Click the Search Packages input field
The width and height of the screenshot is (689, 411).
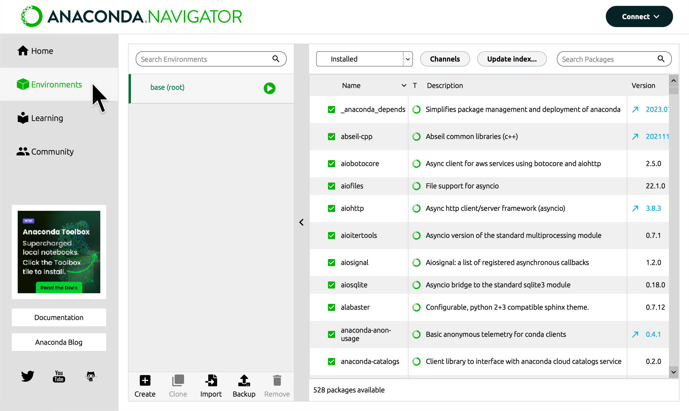[614, 59]
